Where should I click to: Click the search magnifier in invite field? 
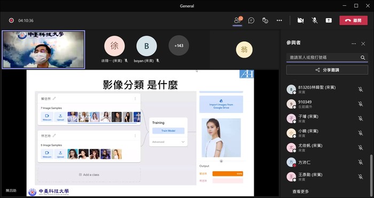(363, 57)
